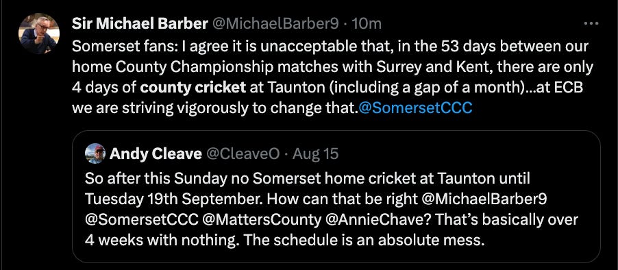Click @SomersetCCC mention inside quoted tweet
Viewport: 618px width, 270px height.
point(142,219)
